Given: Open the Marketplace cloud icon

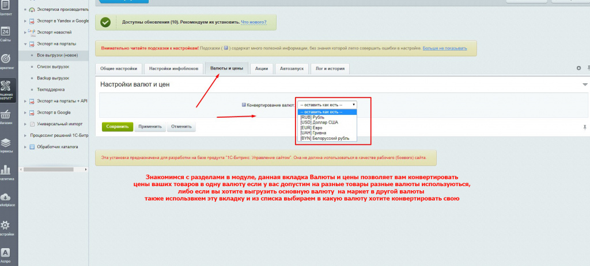Looking at the screenshot, I should tap(5, 198).
